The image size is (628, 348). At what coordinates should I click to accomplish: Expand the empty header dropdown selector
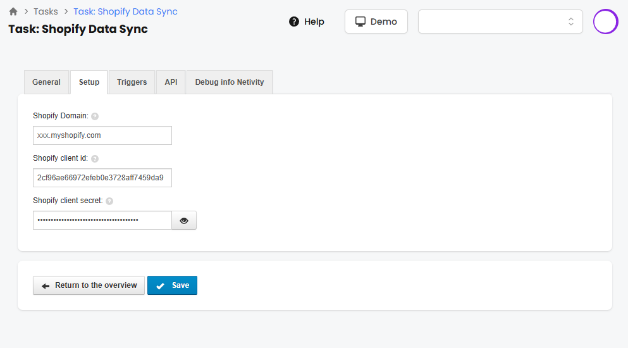[x=500, y=22]
